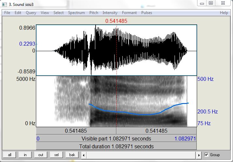This screenshot has height=162, width=233.
Task: Click the 0 Hz spectrogram label
Action: tap(30, 123)
